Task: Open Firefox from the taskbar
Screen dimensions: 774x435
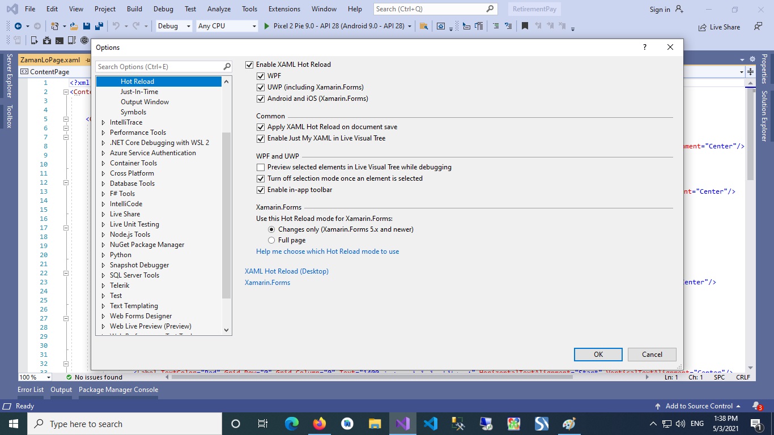Action: tap(320, 424)
